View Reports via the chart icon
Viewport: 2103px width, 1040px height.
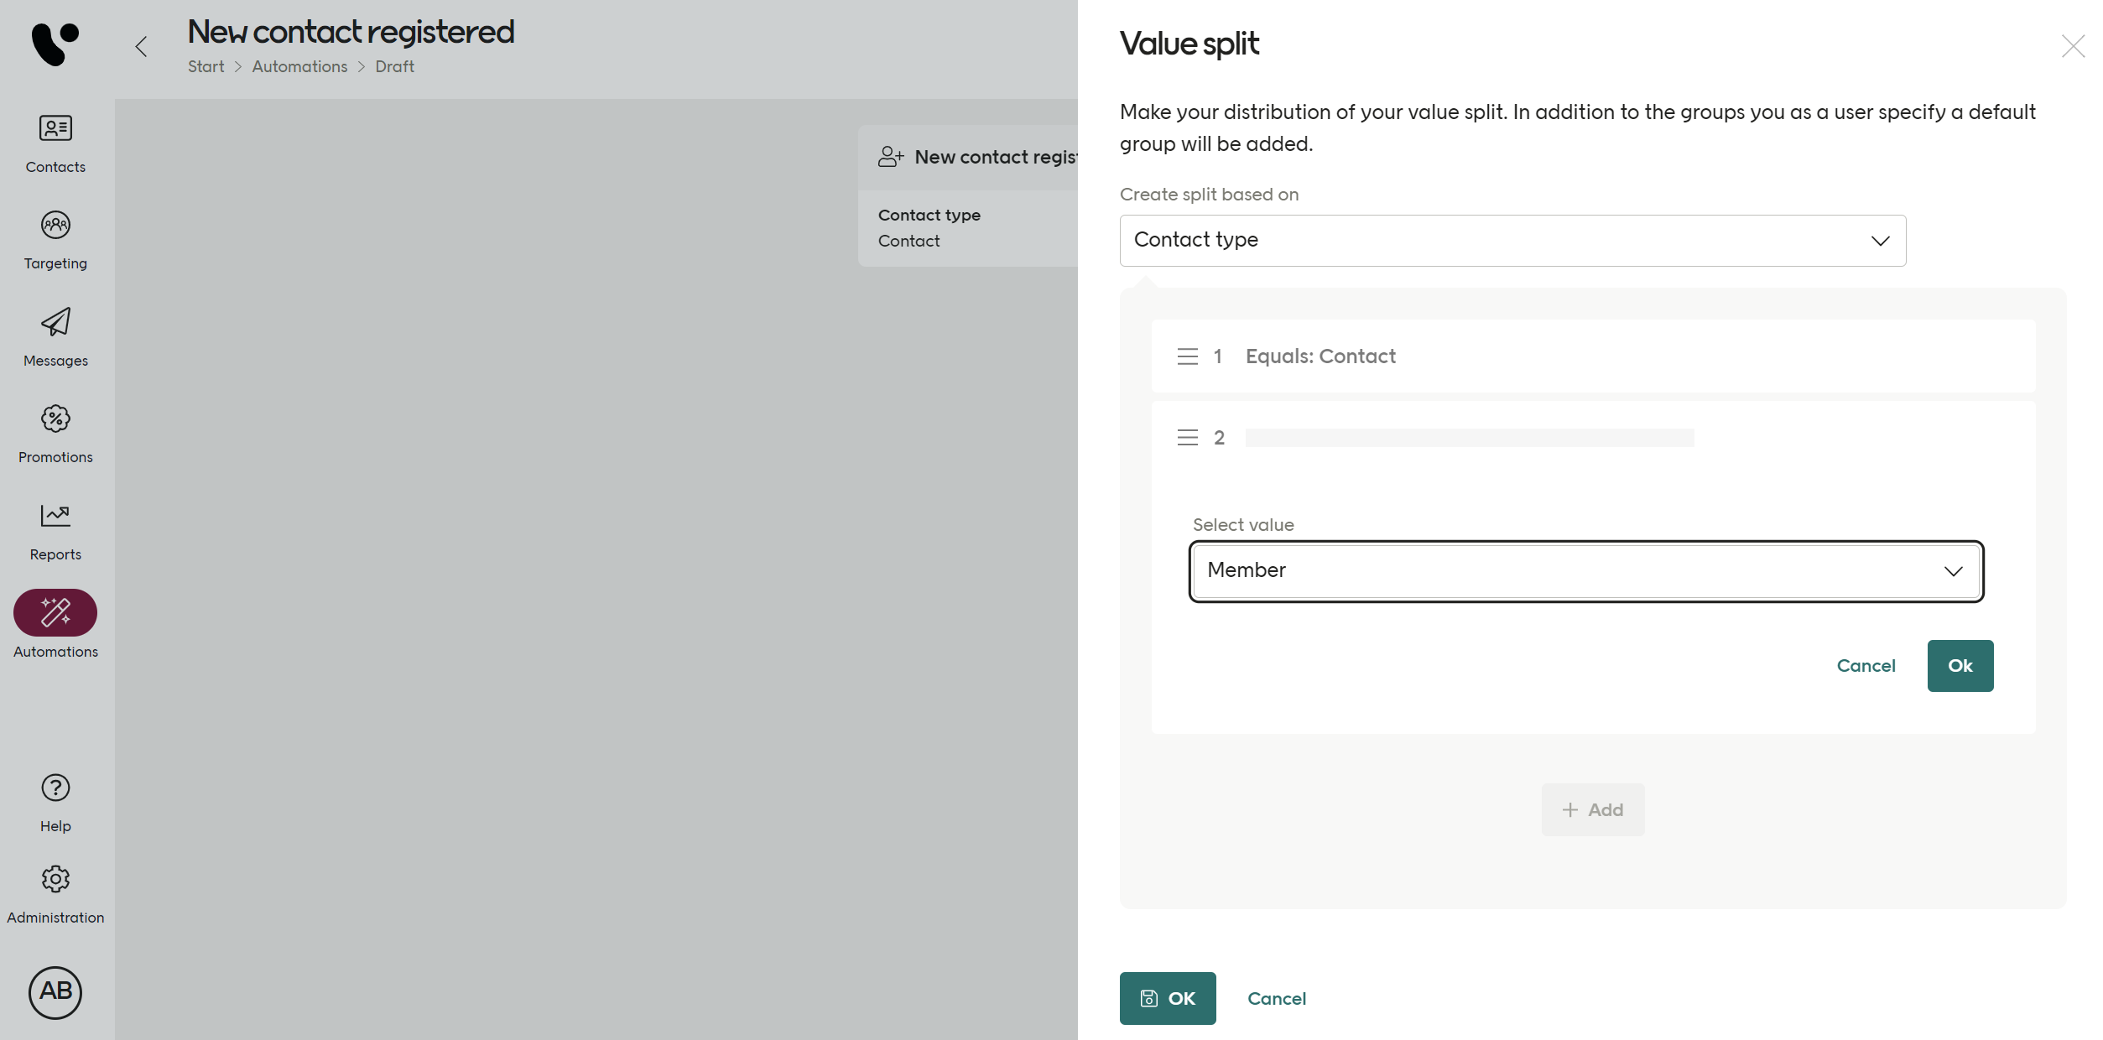pos(55,529)
